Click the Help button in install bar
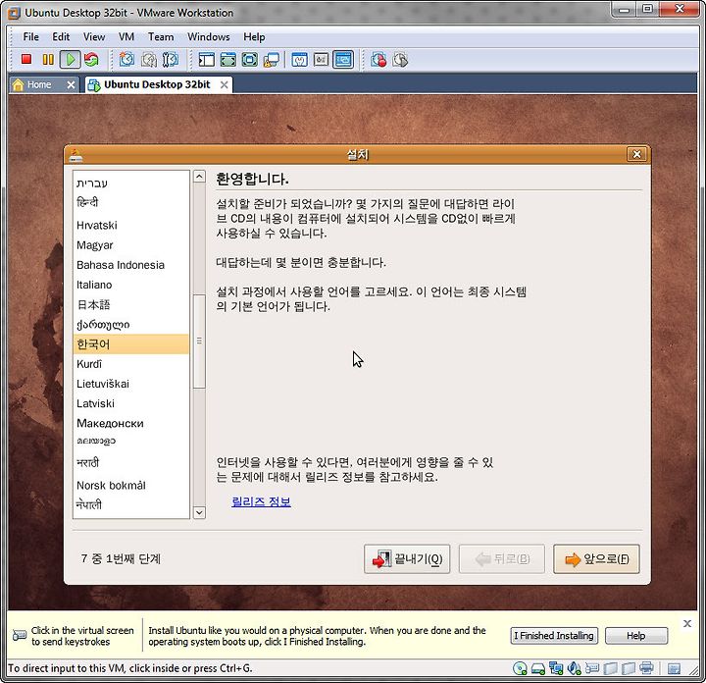The image size is (706, 683). [x=636, y=636]
